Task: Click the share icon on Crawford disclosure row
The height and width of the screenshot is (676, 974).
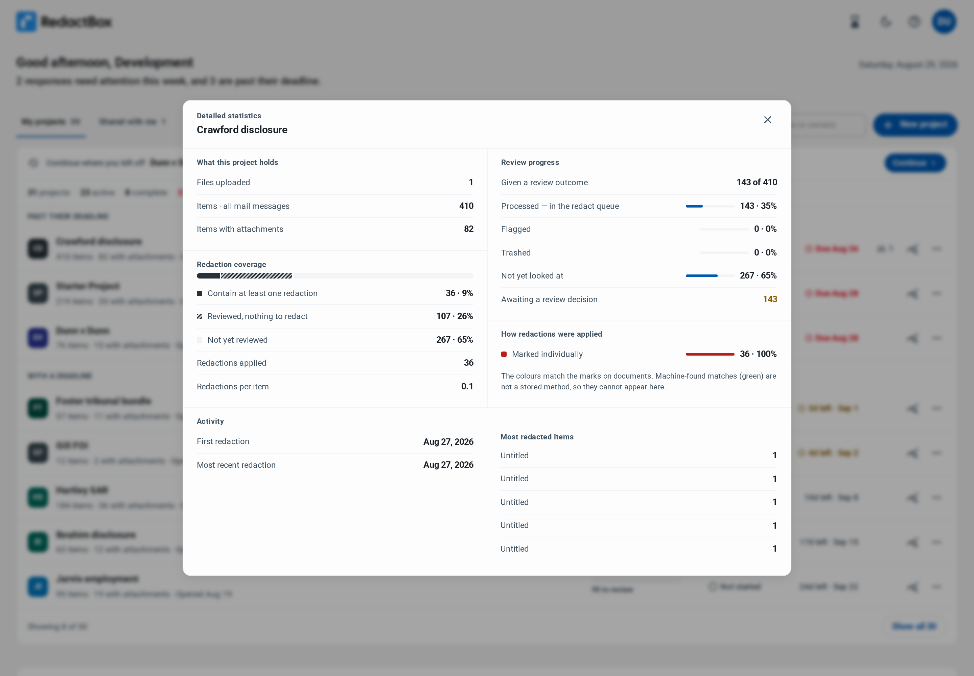Action: (912, 249)
